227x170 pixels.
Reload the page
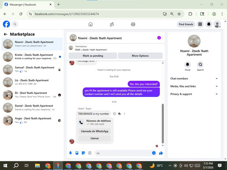(21, 14)
